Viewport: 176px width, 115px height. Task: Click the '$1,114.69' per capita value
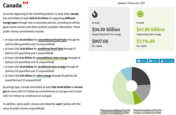(146, 41)
